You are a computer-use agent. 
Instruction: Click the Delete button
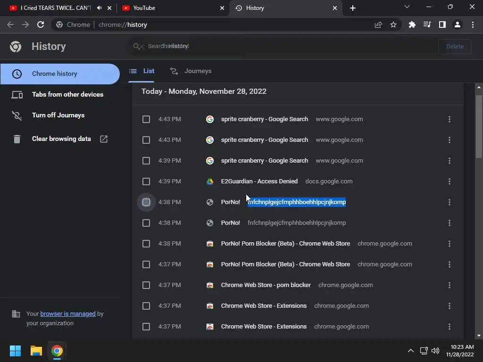[x=455, y=47]
